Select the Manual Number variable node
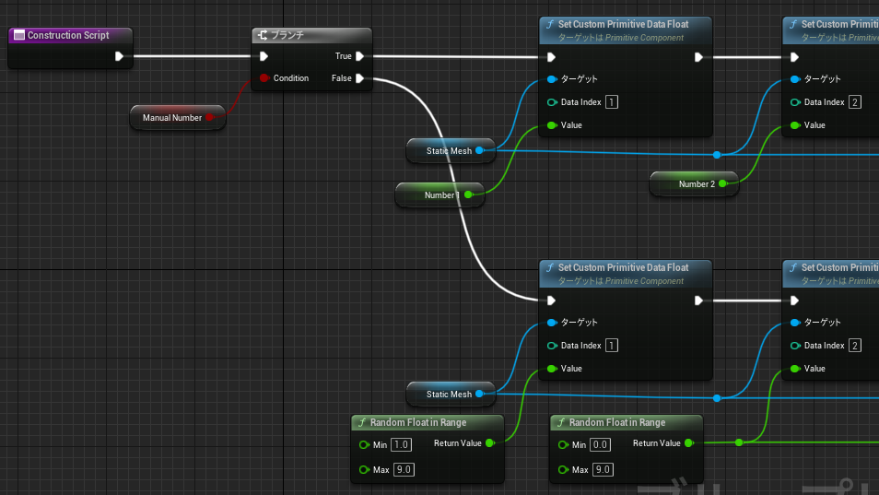Viewport: 879px width, 495px height. [x=177, y=117]
